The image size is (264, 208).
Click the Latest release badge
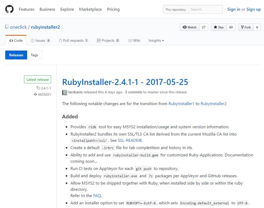pos(38,79)
